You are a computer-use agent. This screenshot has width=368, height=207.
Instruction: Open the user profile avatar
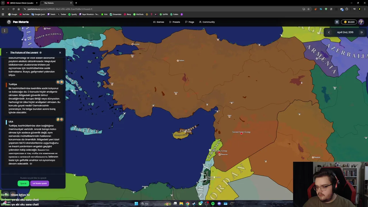361,22
